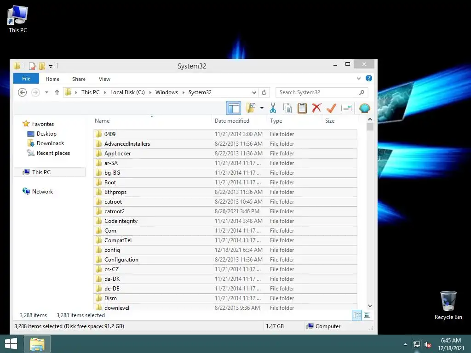Click the Rename icon in the toolbar
471x353 pixels.
tap(346, 108)
